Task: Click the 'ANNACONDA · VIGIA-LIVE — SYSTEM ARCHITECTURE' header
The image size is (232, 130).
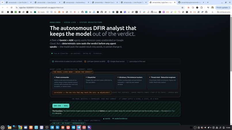Action: coord(76,22)
